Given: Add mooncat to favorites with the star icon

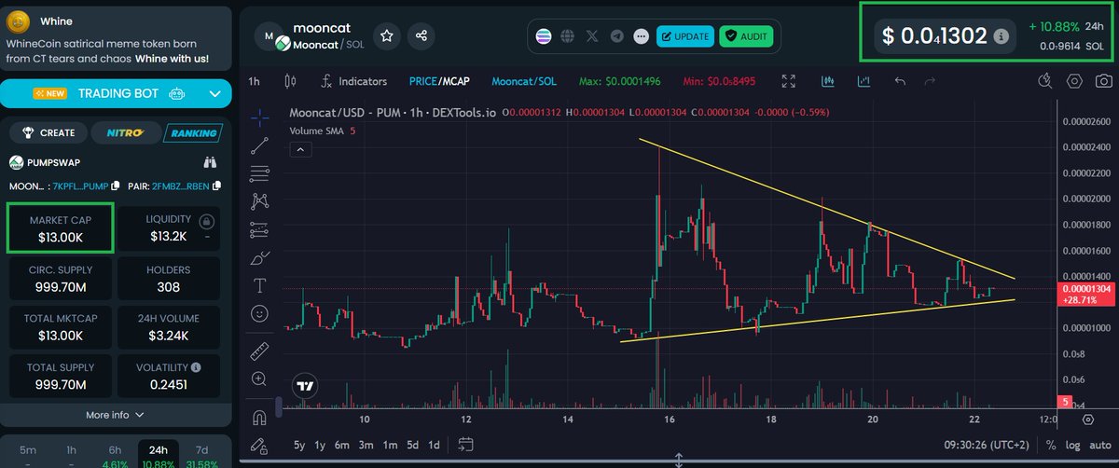Looking at the screenshot, I should (x=386, y=36).
